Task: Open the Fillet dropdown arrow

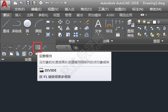Action: [80, 28]
